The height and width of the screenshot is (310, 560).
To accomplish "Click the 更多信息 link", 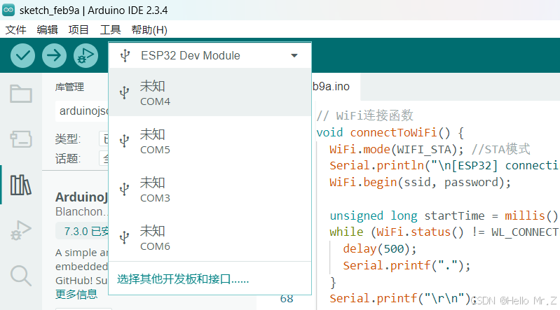I will pyautogui.click(x=76, y=294).
